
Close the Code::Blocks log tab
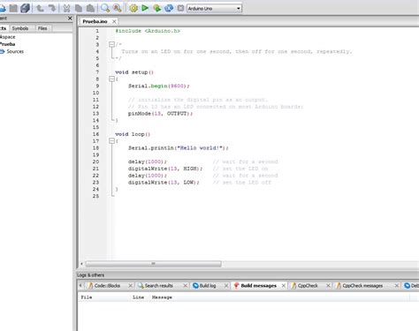click(131, 286)
